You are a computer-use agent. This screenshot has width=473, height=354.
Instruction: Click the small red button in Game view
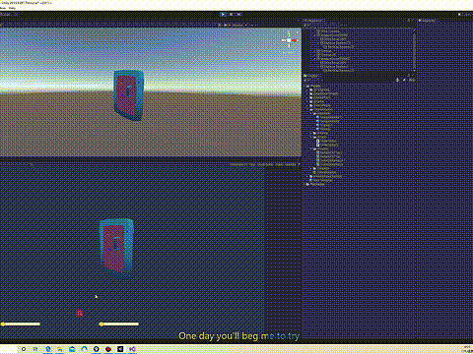click(80, 314)
